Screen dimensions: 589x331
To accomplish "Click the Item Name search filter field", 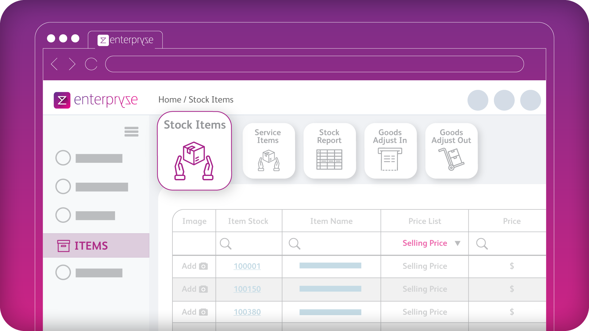I will pos(331,244).
